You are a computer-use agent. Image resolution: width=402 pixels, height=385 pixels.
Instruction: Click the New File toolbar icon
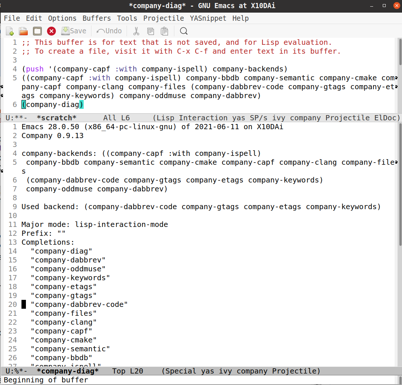(x=10, y=31)
